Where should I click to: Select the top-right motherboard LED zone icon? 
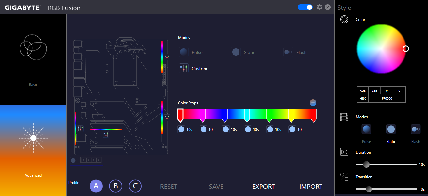click(167, 57)
